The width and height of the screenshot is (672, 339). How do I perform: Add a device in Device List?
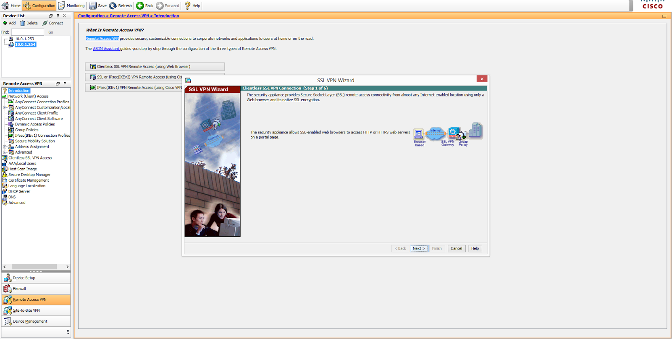pyautogui.click(x=9, y=23)
